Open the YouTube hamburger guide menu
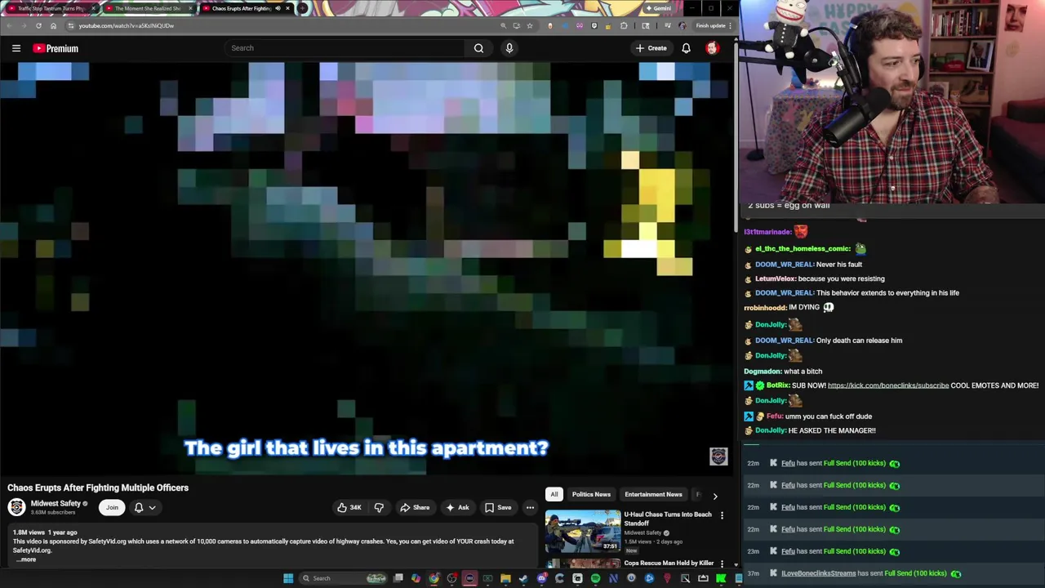The image size is (1045, 588). point(16,48)
